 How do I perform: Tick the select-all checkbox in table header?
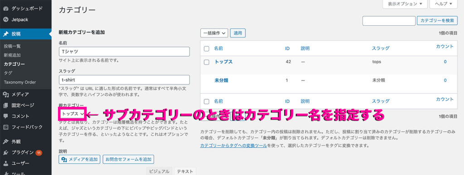pyautogui.click(x=207, y=49)
